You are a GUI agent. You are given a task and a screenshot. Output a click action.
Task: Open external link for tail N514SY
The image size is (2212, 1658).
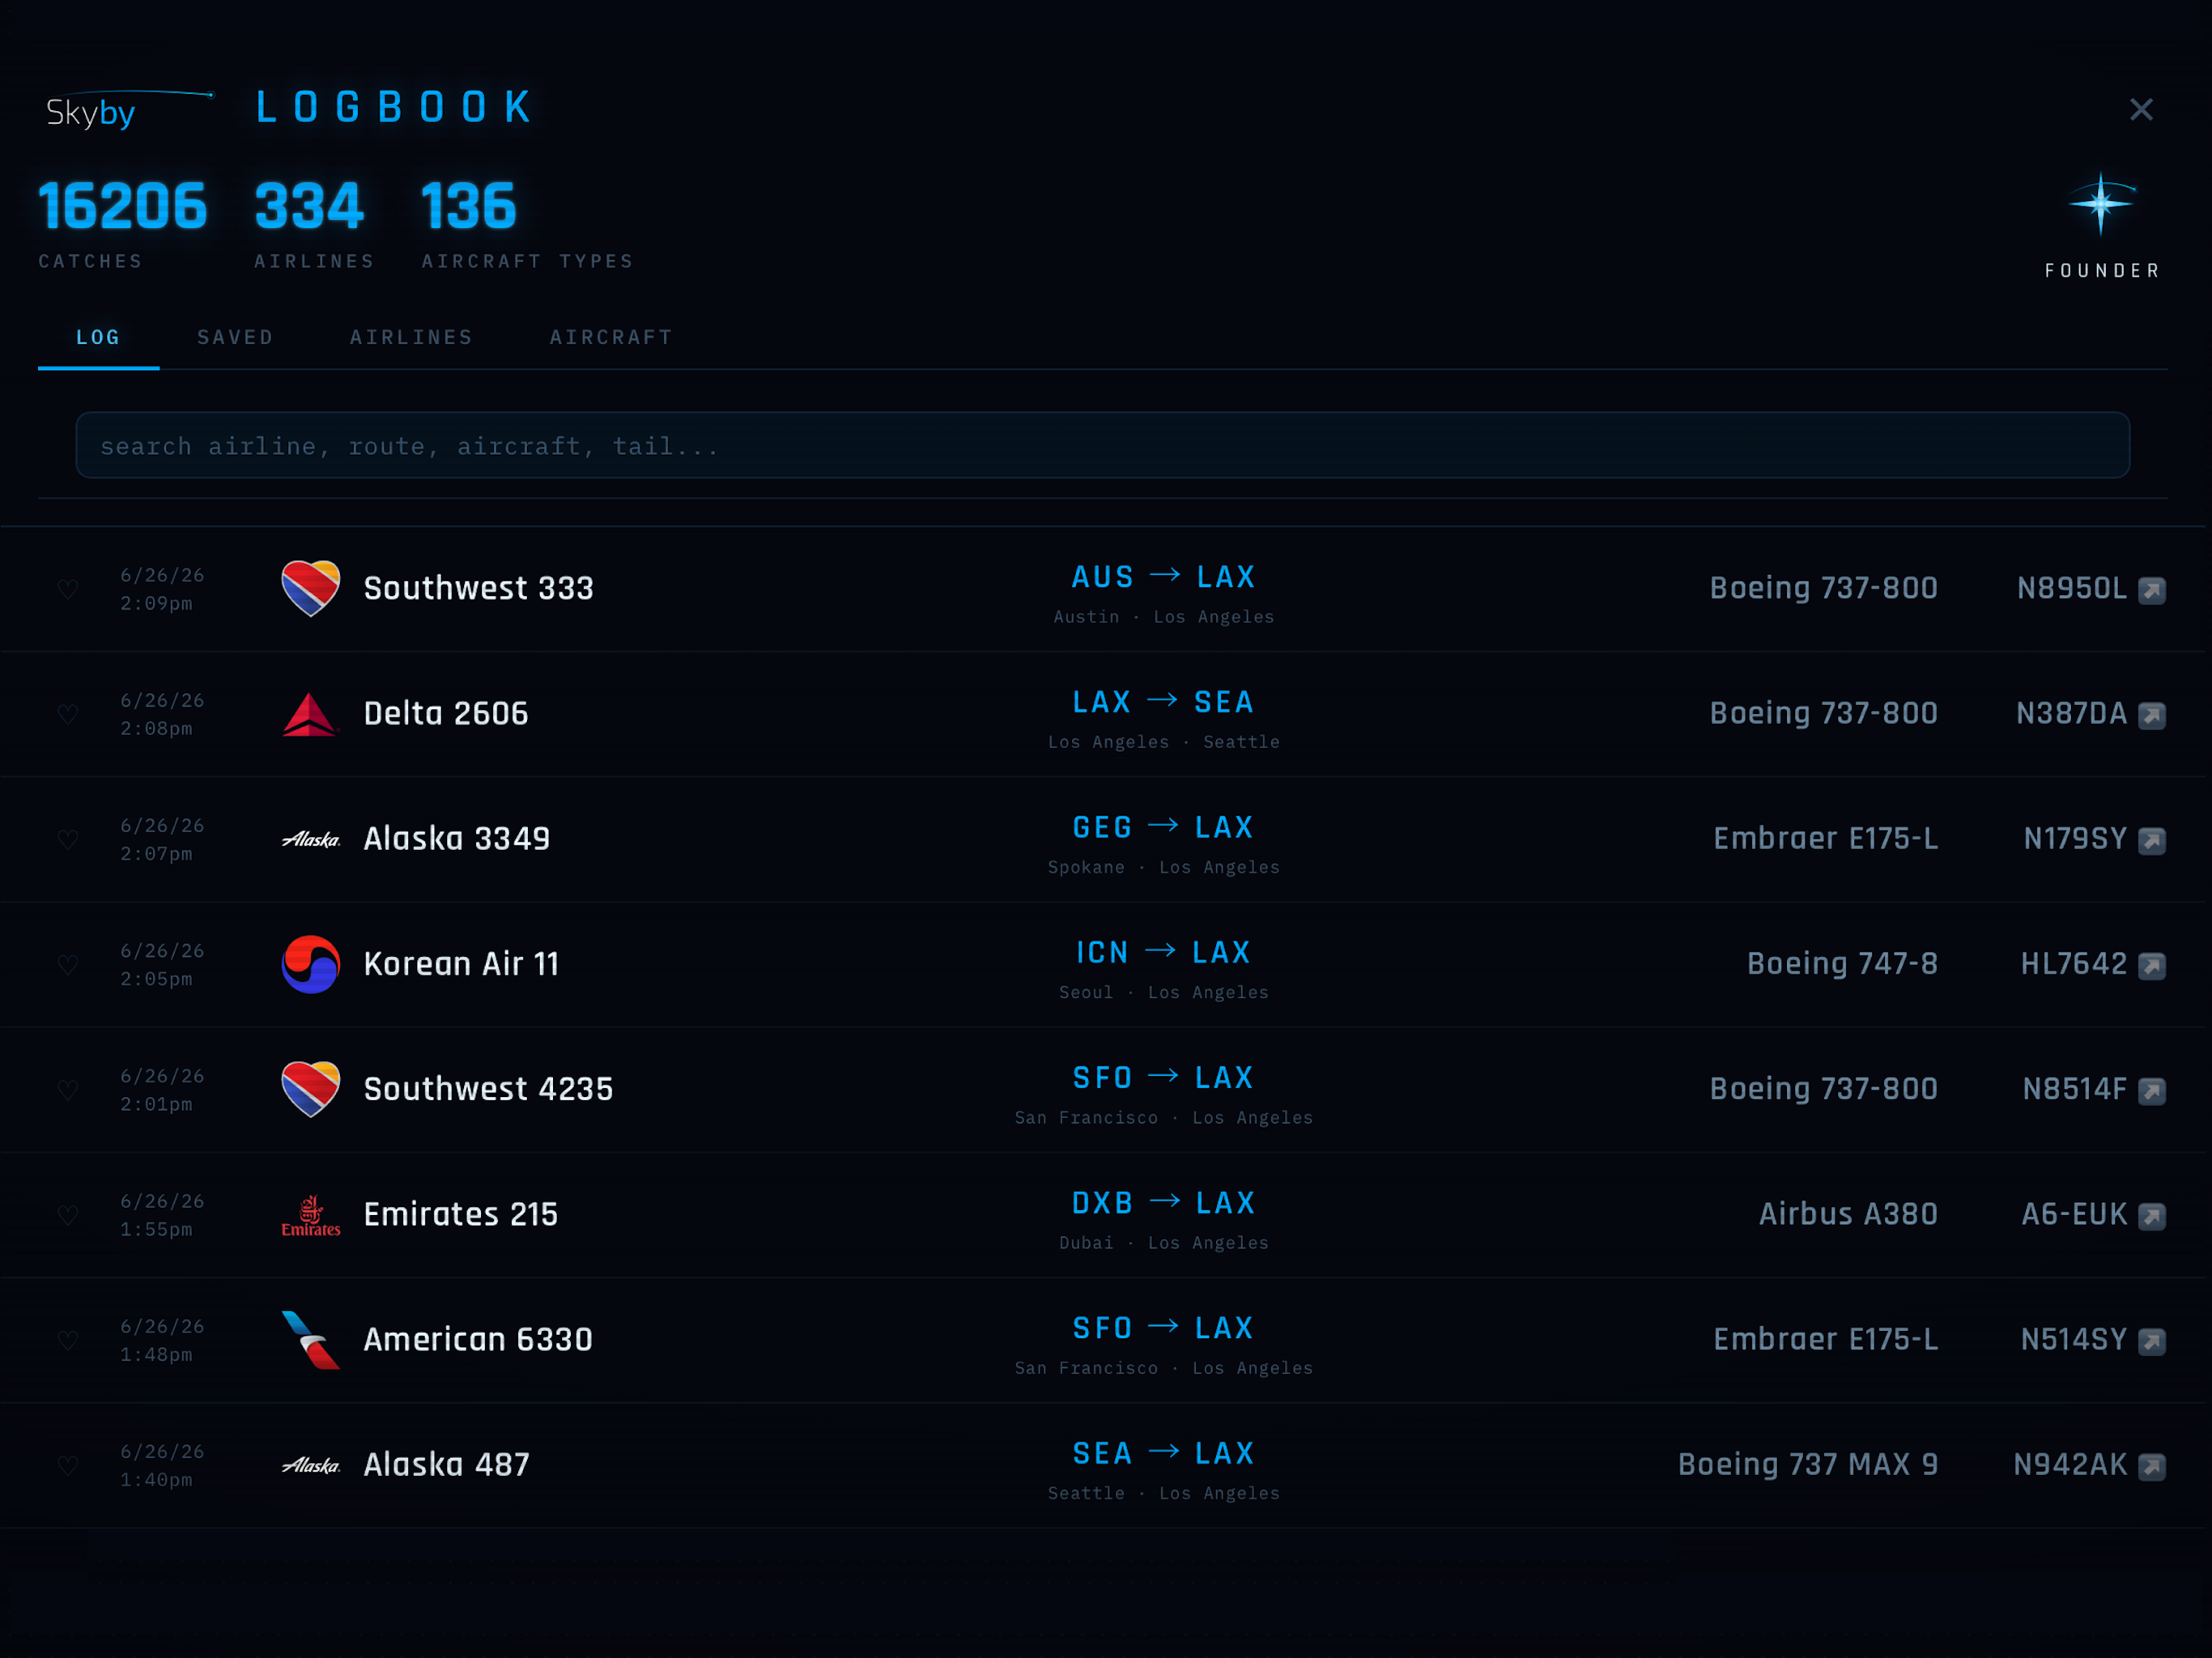pyautogui.click(x=2151, y=1341)
